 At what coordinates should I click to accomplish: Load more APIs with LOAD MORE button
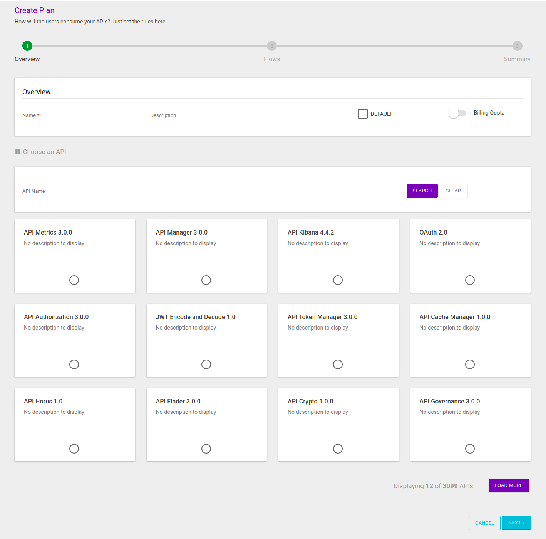click(509, 485)
